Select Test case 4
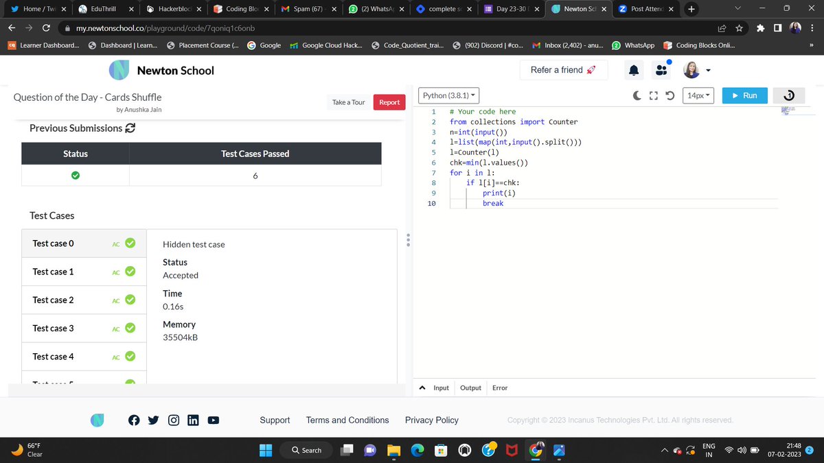The image size is (824, 463). click(x=84, y=356)
